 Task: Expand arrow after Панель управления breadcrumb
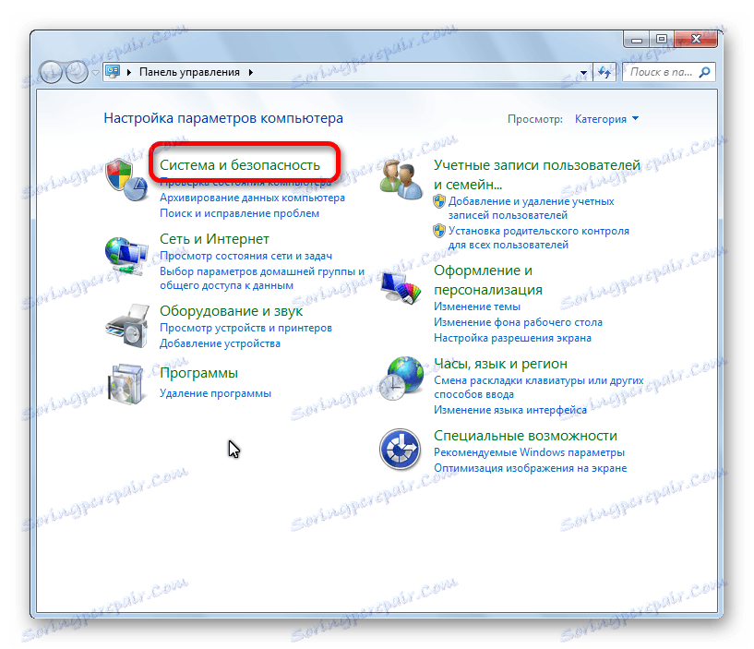[251, 72]
